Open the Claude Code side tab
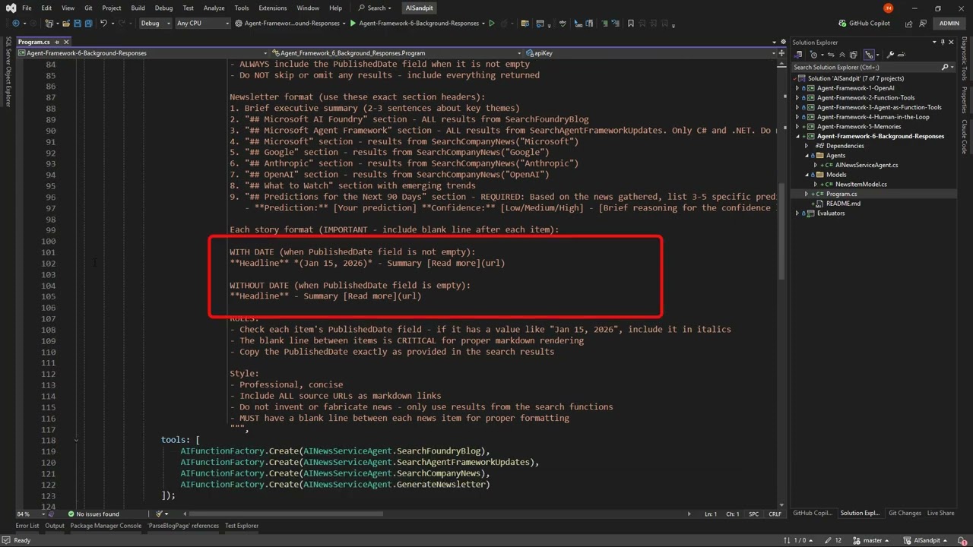The image size is (973, 547). [x=964, y=137]
